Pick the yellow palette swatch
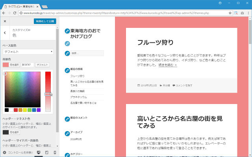Screen dimensions: 252x157 (x=25, y=110)
